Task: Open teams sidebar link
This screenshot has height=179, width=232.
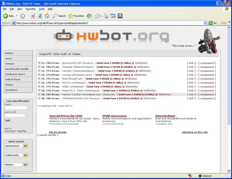Action: click(x=18, y=84)
